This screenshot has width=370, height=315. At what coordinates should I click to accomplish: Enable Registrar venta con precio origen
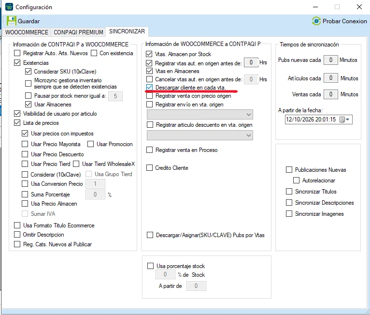coord(150,96)
